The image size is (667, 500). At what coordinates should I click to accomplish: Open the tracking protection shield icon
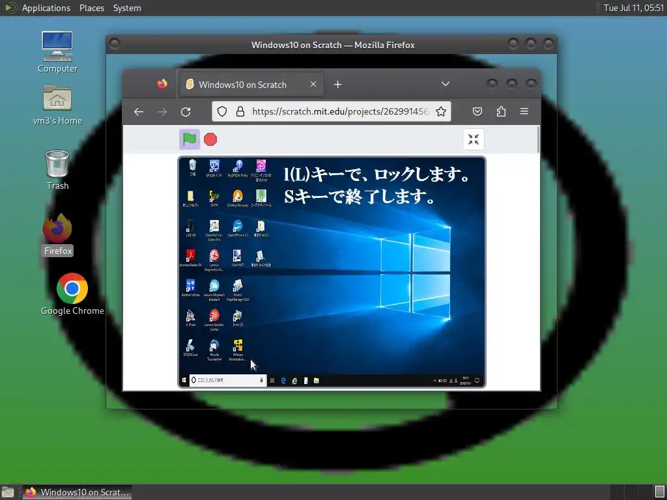(x=222, y=111)
